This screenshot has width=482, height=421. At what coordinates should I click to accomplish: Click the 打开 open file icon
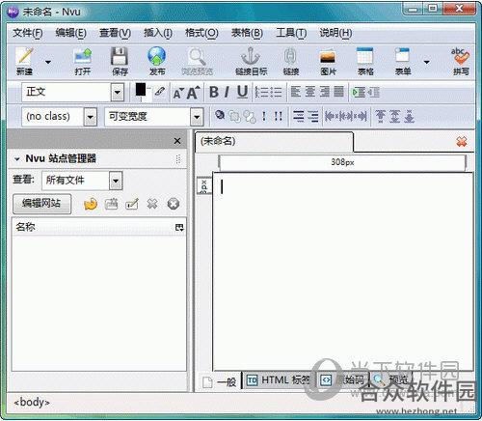(83, 61)
